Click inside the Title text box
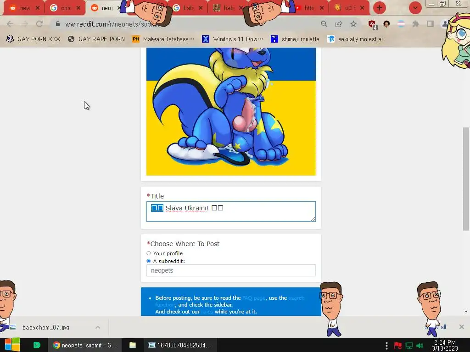Viewport: 470px width, 352px height. coord(231,212)
